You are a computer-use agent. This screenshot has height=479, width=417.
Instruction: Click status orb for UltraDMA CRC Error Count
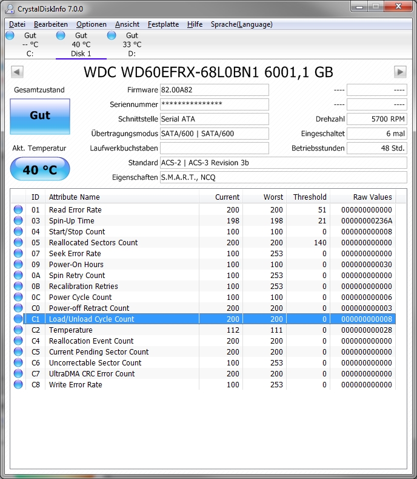pyautogui.click(x=18, y=373)
